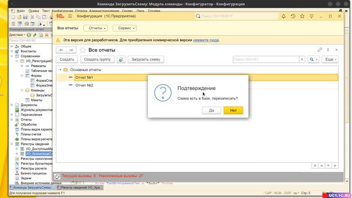Open the service settings lines icon
The image size is (352, 198).
pyautogui.click(x=312, y=16)
